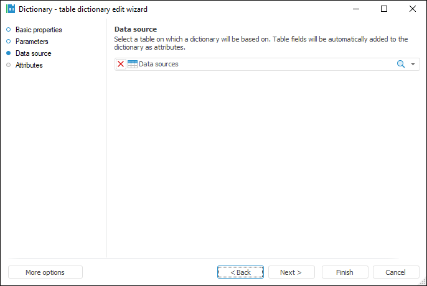The height and width of the screenshot is (286, 427).
Task: Open the Parameters wizard step
Action: point(33,42)
